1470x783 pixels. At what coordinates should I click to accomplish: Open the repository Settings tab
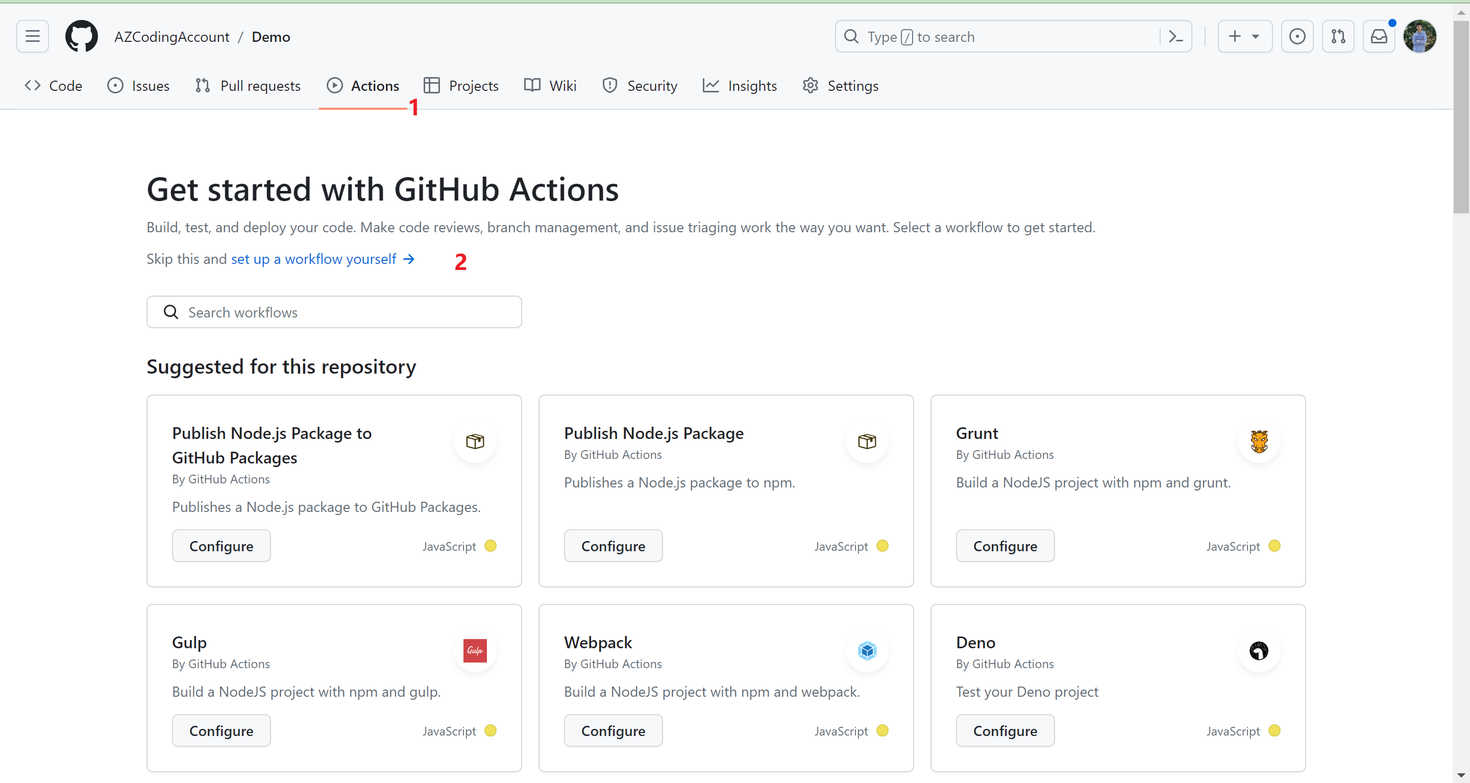click(840, 86)
